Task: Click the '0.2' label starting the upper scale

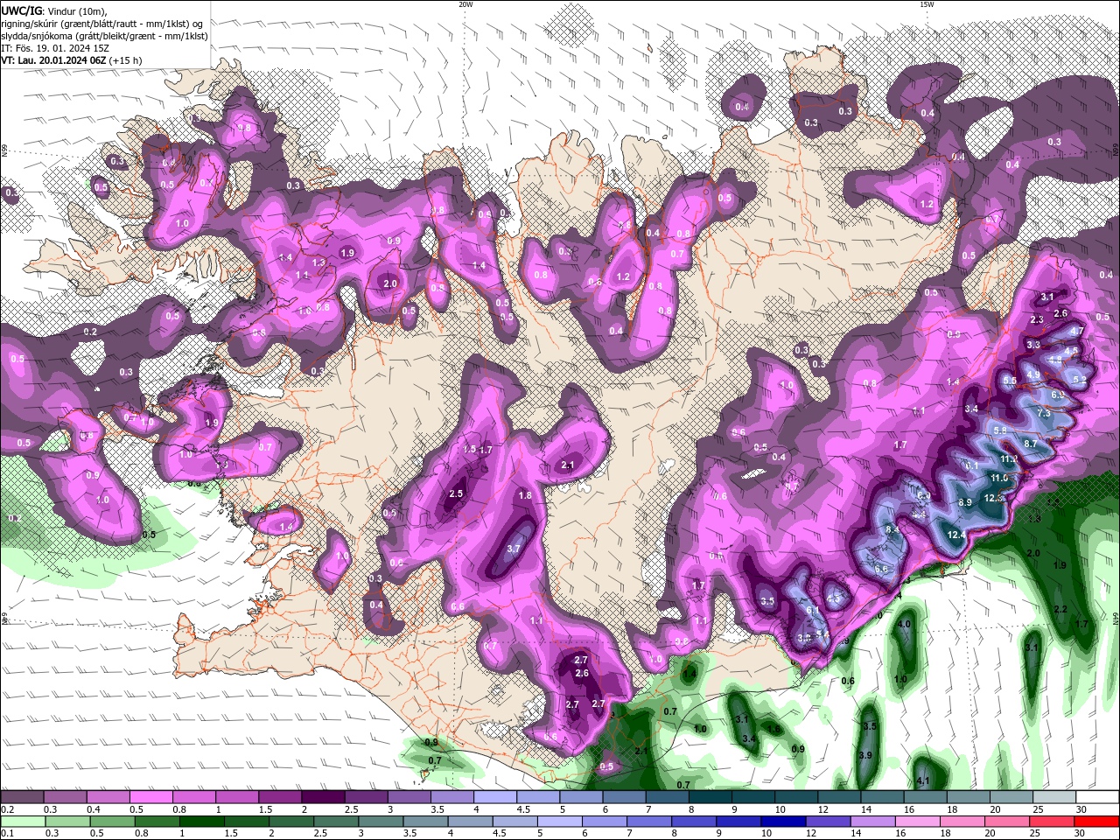Action: 8,810
